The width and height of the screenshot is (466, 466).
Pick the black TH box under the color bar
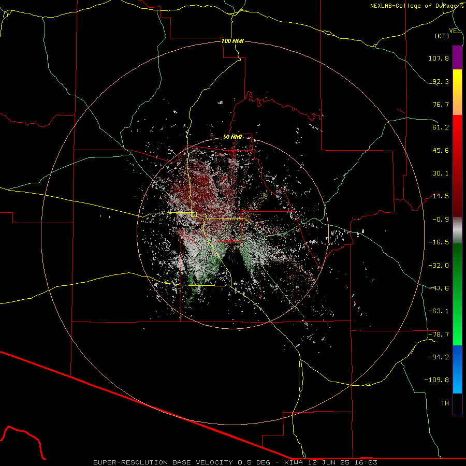point(457,404)
